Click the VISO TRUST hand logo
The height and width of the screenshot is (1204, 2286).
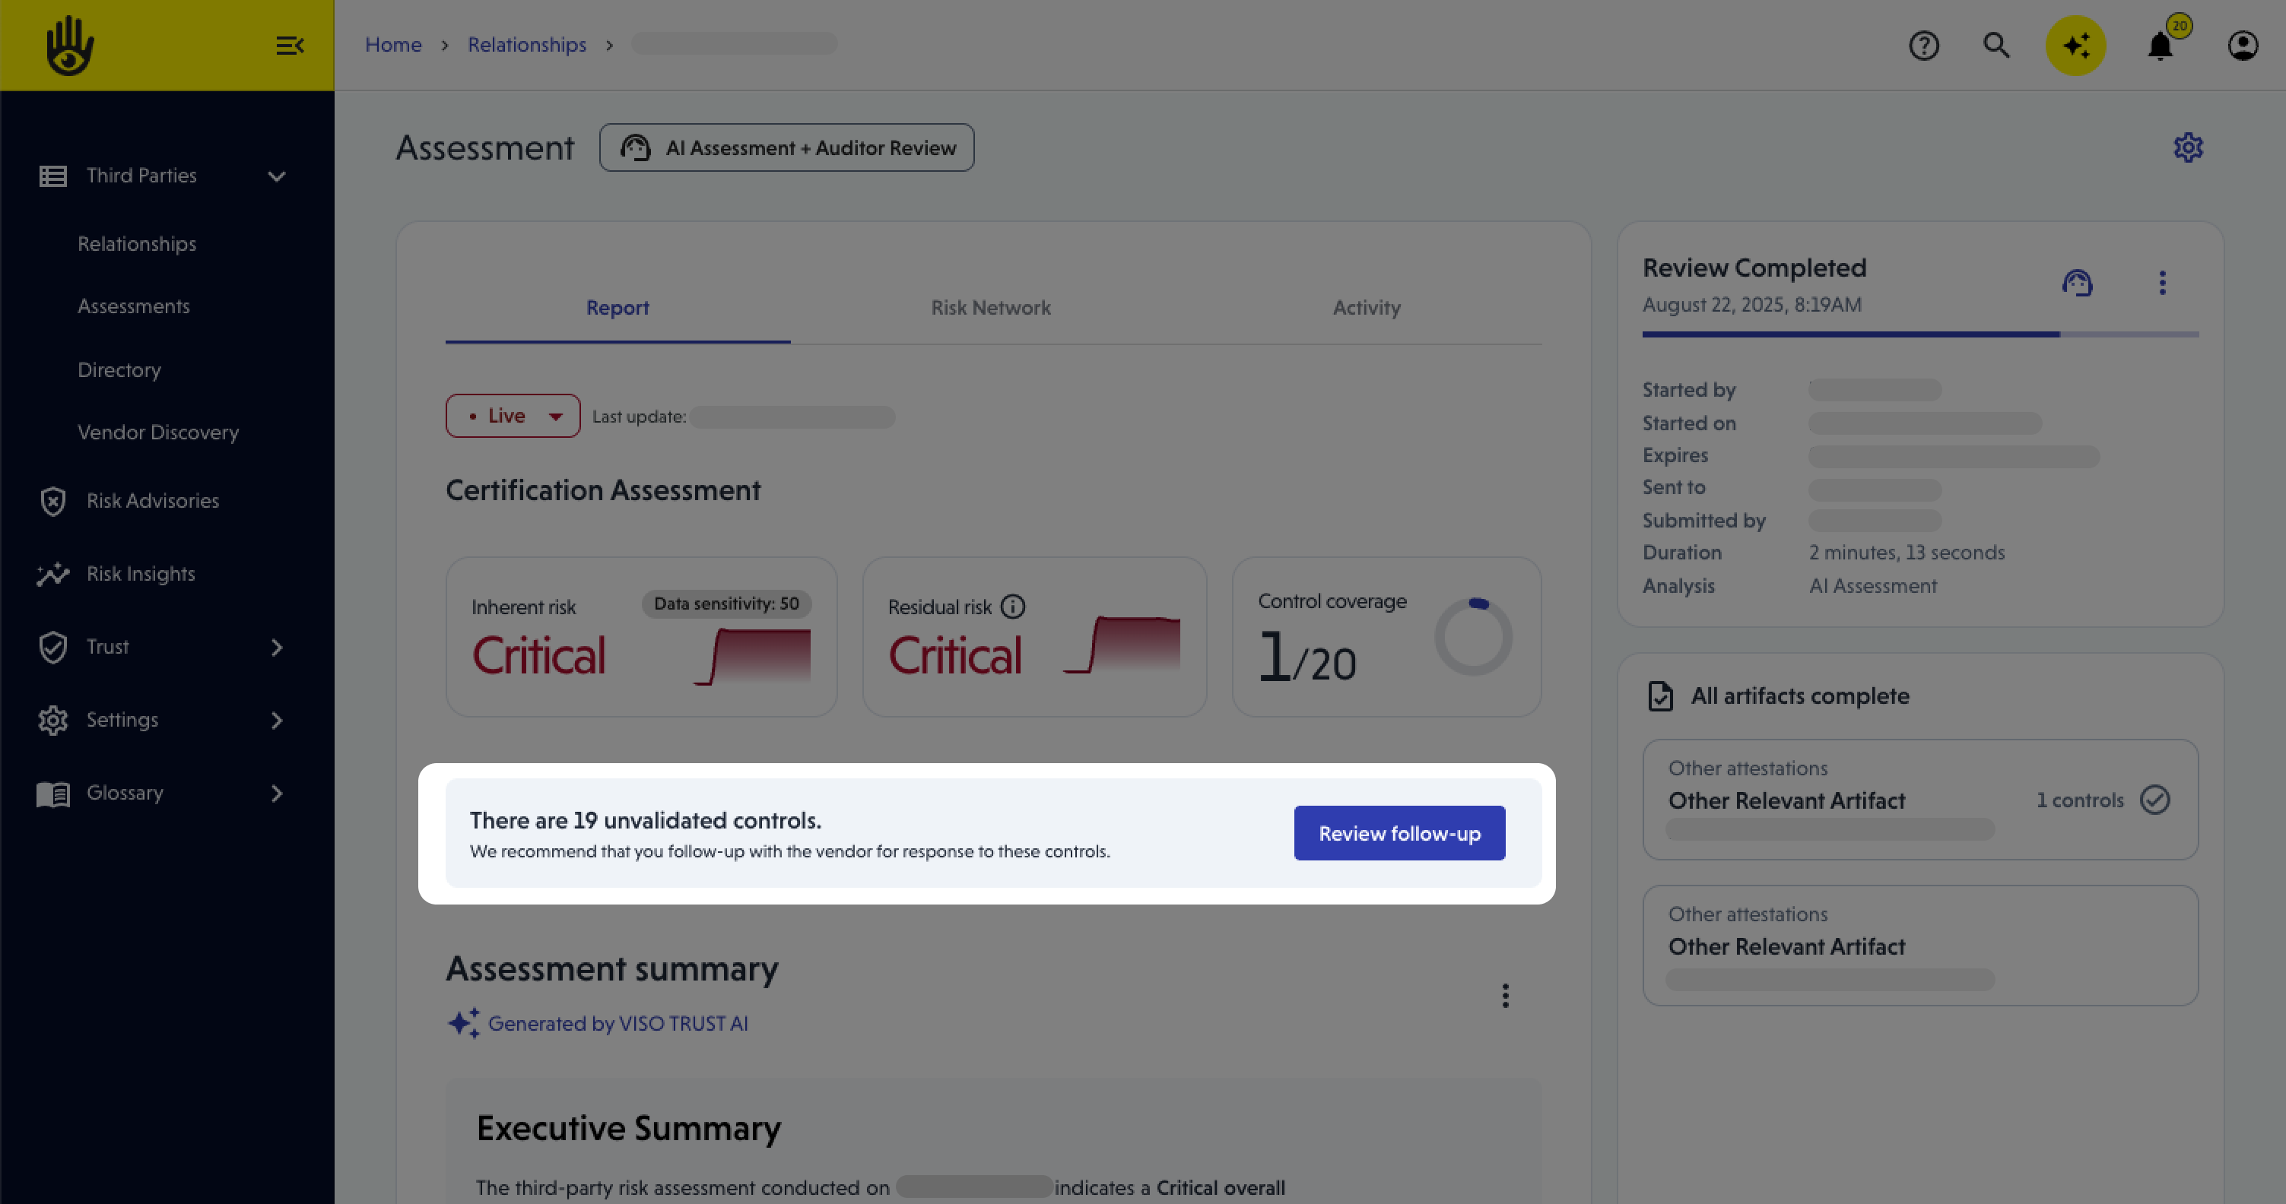(x=69, y=46)
